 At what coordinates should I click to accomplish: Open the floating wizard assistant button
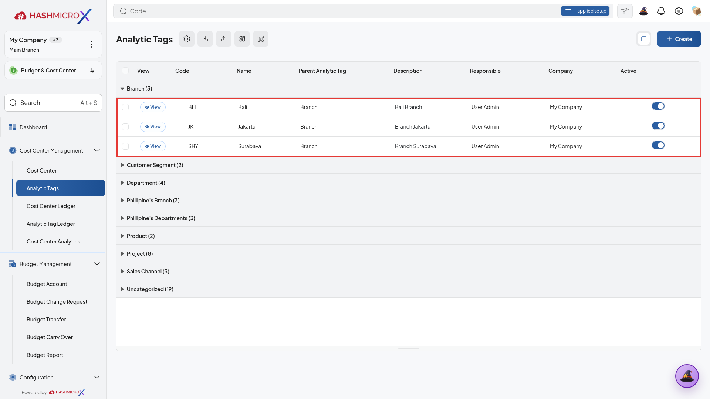click(687, 376)
